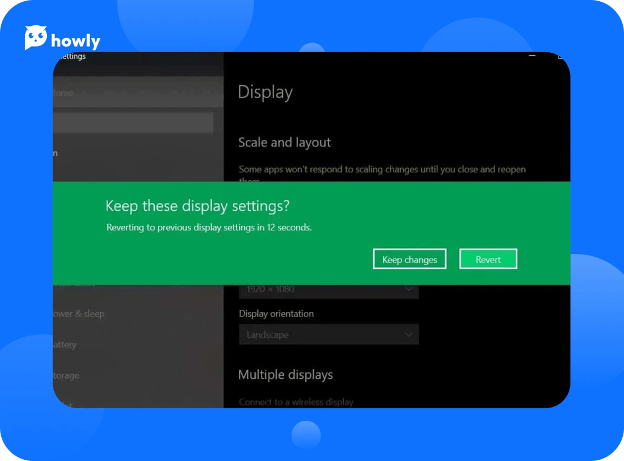
Task: Click the Multiple displays section heading
Action: pos(286,375)
